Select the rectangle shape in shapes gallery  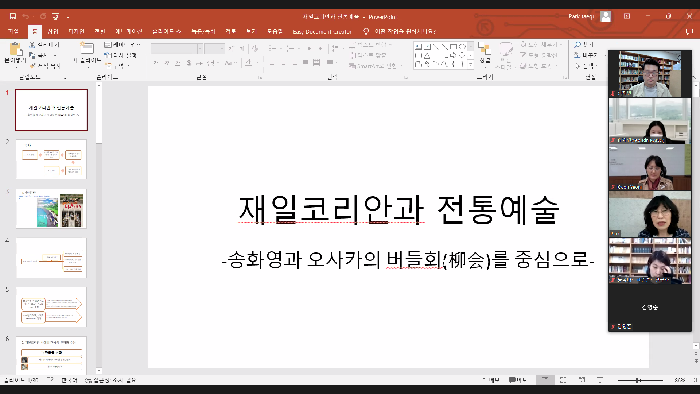pyautogui.click(x=454, y=47)
